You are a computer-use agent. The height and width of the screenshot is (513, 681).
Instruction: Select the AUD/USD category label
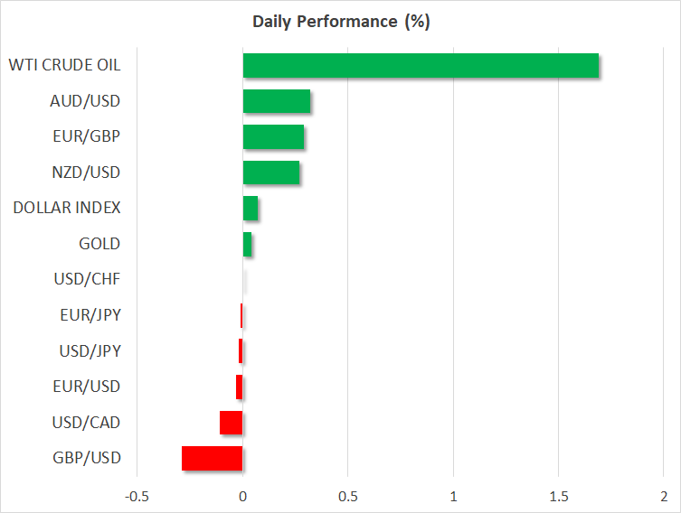tap(85, 100)
